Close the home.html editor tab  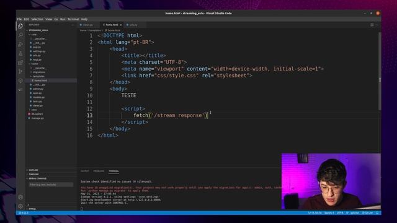point(121,25)
